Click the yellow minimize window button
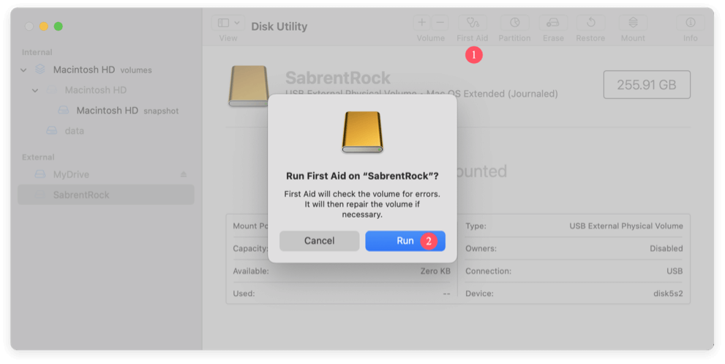725x364 pixels. [43, 26]
